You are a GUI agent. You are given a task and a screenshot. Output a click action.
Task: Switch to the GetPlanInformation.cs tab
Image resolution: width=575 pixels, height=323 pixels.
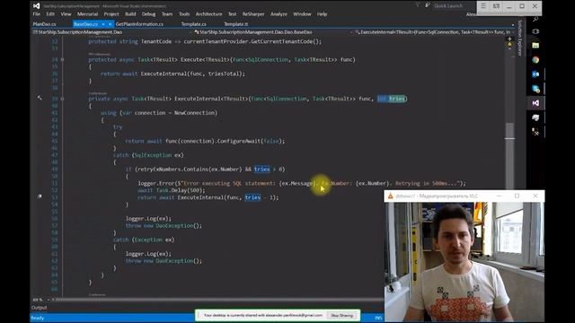pyautogui.click(x=139, y=24)
